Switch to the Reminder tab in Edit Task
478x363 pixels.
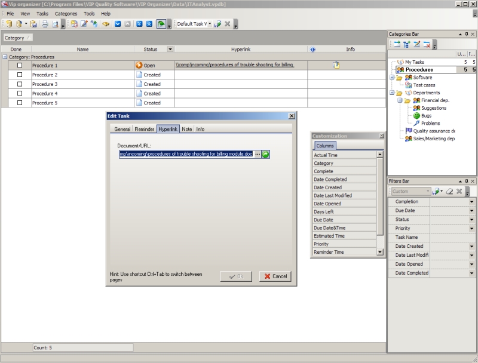(145, 129)
